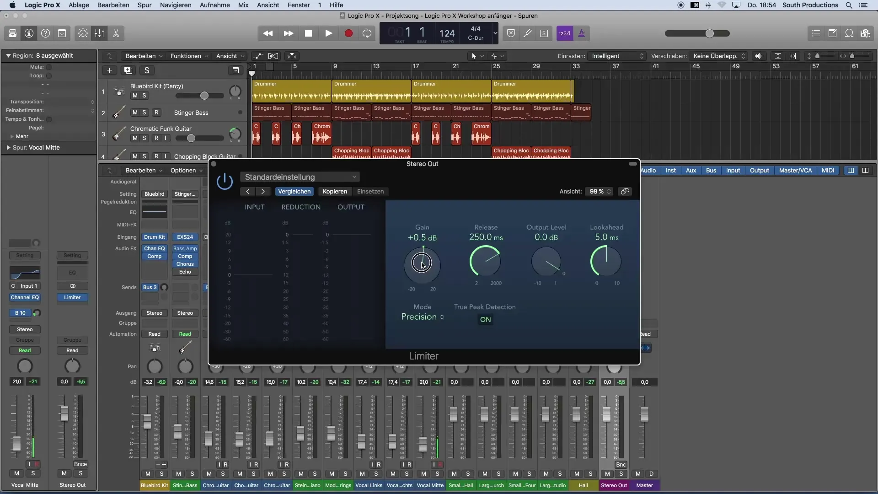Click the Bus 3 send slot
Viewport: 878px width, 494px height.
click(x=150, y=288)
